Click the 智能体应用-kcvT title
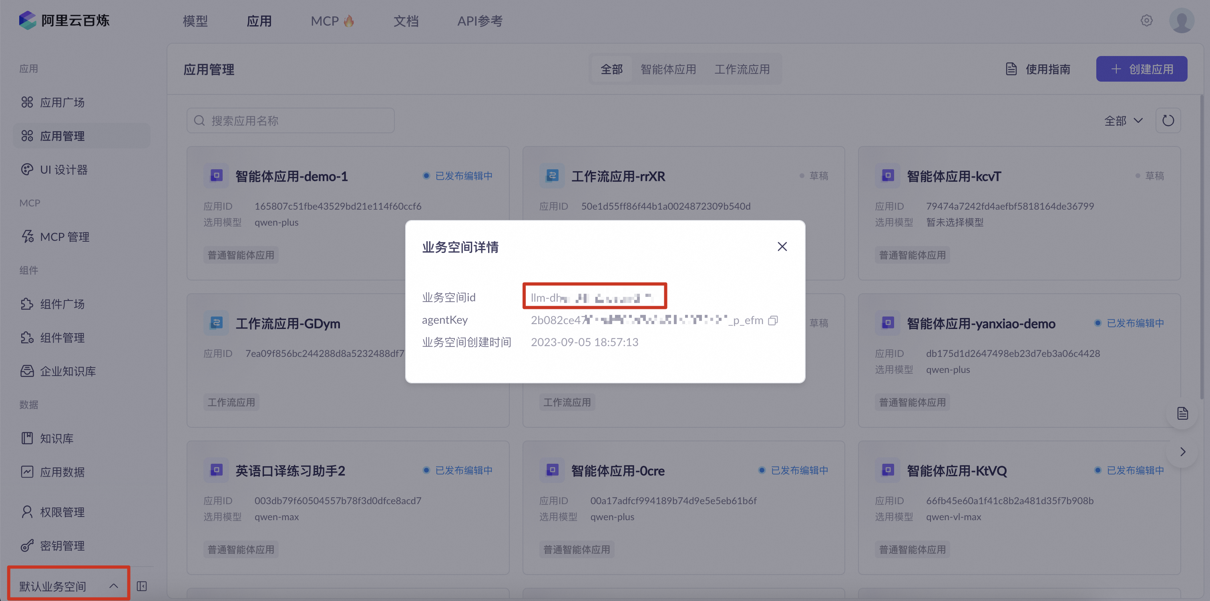The height and width of the screenshot is (601, 1210). (953, 176)
